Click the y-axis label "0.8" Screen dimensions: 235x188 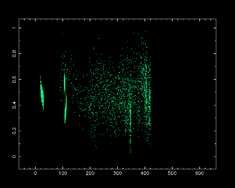(x=14, y=54)
